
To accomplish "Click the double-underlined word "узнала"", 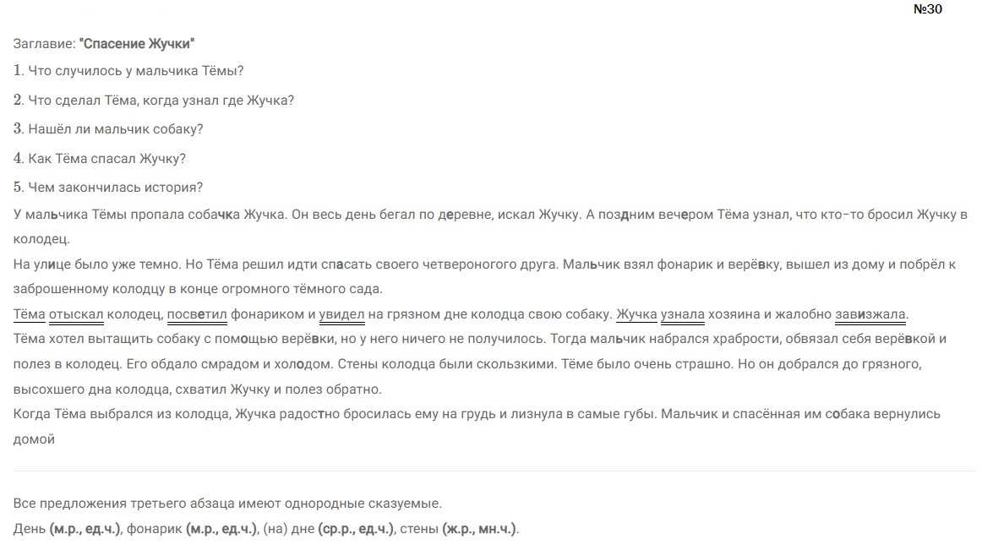I will [x=683, y=314].
